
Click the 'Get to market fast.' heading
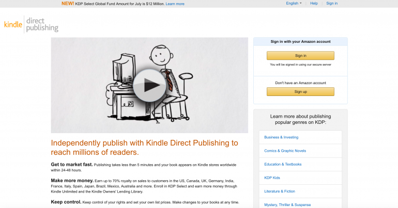click(72, 165)
